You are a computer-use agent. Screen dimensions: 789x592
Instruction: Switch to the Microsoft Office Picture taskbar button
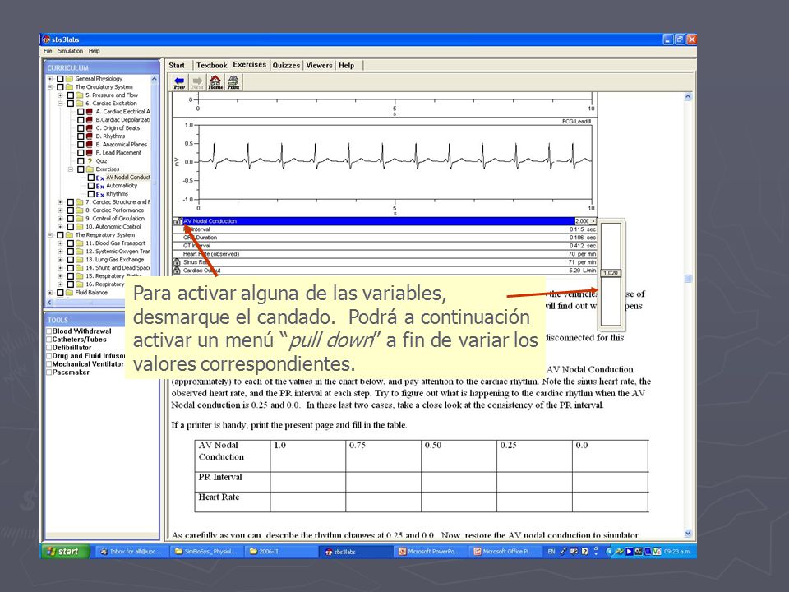[x=504, y=551]
